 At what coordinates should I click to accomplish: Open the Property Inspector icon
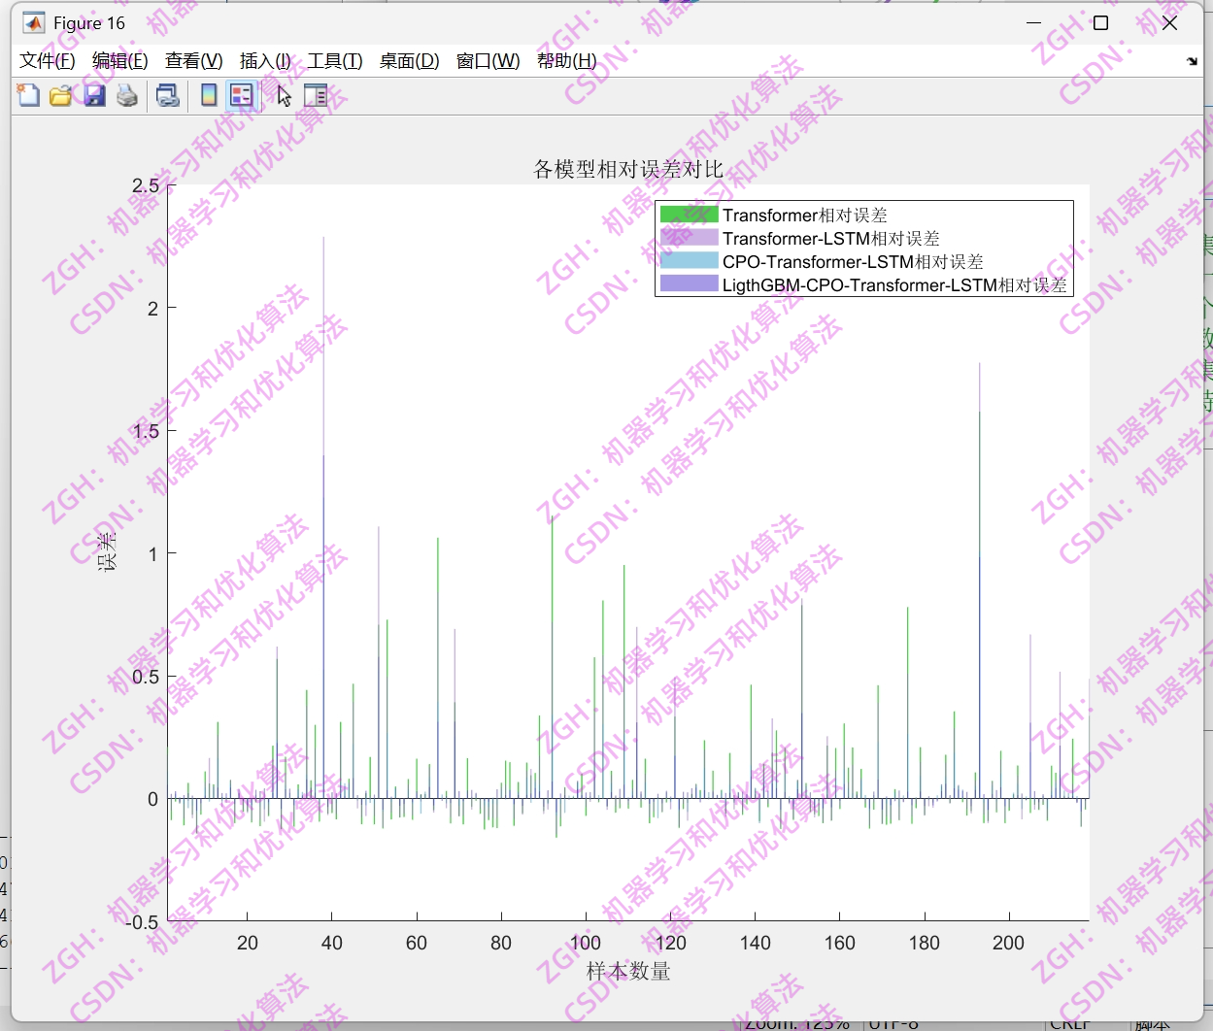click(x=316, y=95)
